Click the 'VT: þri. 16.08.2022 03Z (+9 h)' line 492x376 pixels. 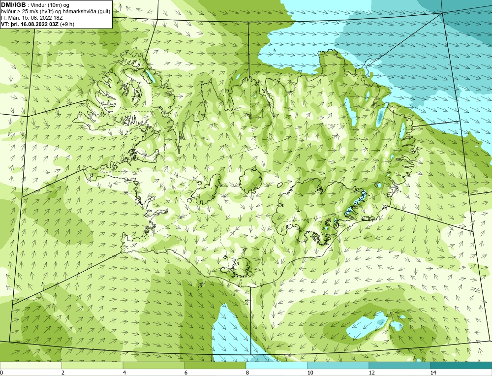coord(38,24)
